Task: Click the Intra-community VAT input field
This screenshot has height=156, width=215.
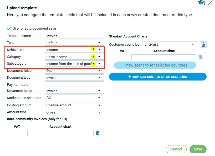Action: pos(17,133)
